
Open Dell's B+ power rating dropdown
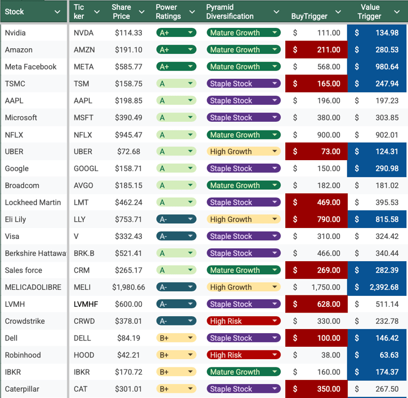tap(191, 338)
